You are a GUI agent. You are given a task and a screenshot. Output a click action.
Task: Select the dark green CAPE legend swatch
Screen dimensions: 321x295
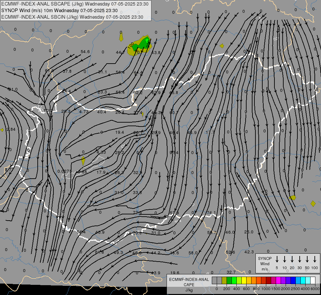[x=229, y=280]
